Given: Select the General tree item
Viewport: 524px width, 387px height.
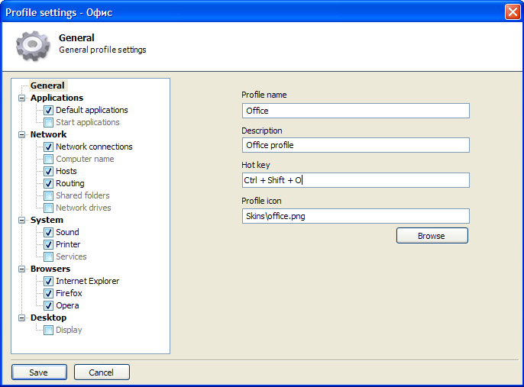Looking at the screenshot, I should pos(48,85).
